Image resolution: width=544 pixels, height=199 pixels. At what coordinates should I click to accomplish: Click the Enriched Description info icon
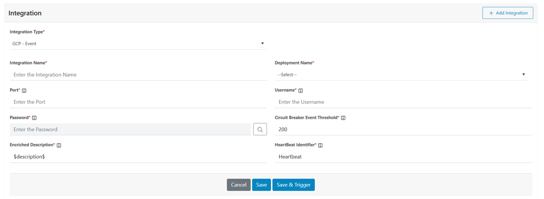tap(59, 145)
